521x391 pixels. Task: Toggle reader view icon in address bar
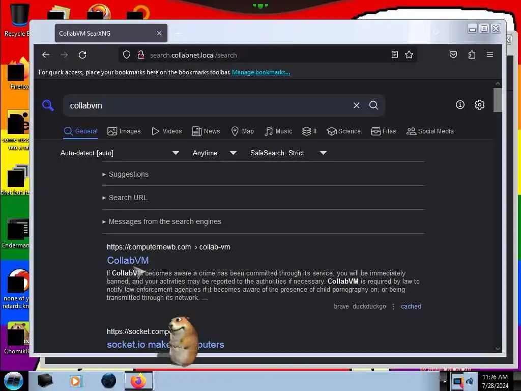click(x=394, y=54)
